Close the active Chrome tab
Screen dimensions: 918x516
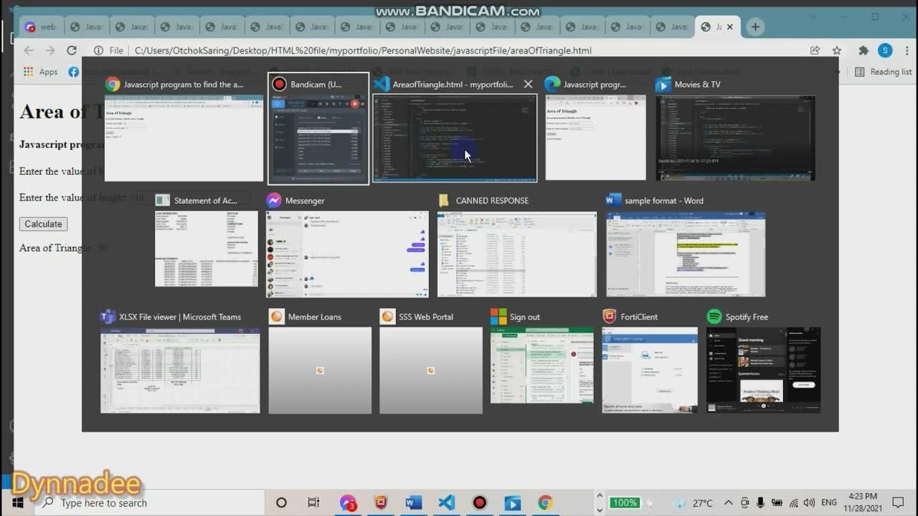730,27
